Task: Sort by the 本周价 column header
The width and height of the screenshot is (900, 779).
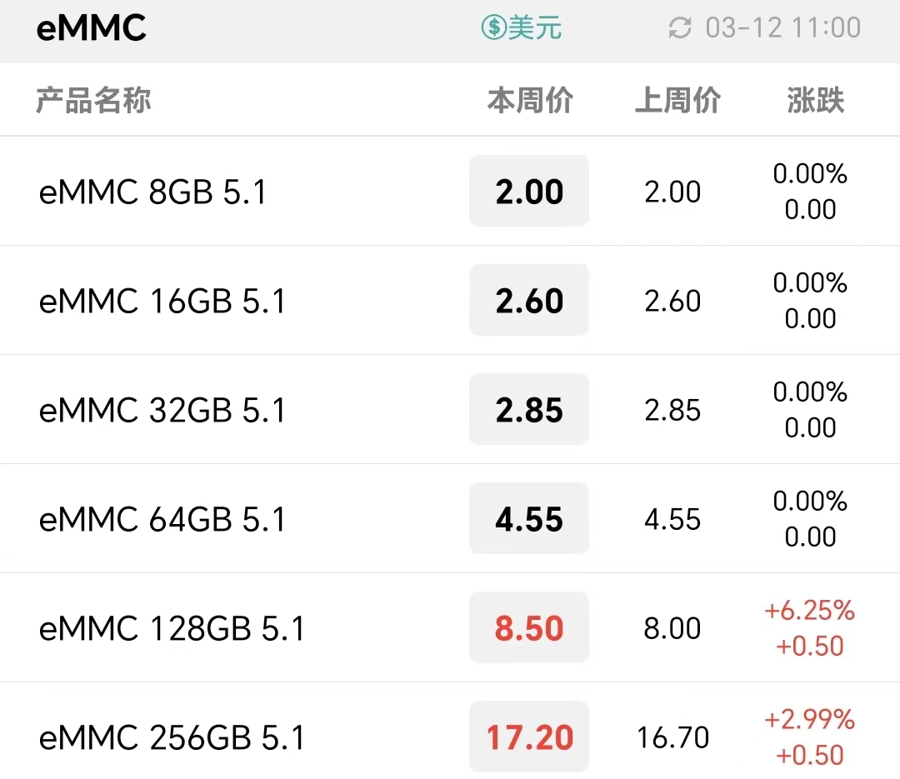Action: pos(530,101)
